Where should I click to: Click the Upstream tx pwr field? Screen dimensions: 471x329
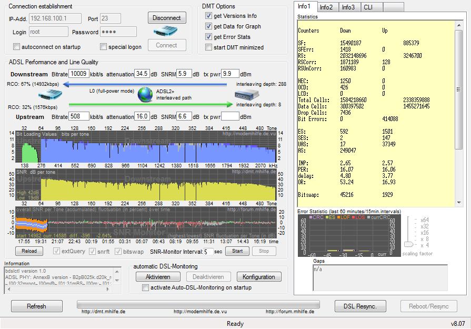tap(230, 116)
